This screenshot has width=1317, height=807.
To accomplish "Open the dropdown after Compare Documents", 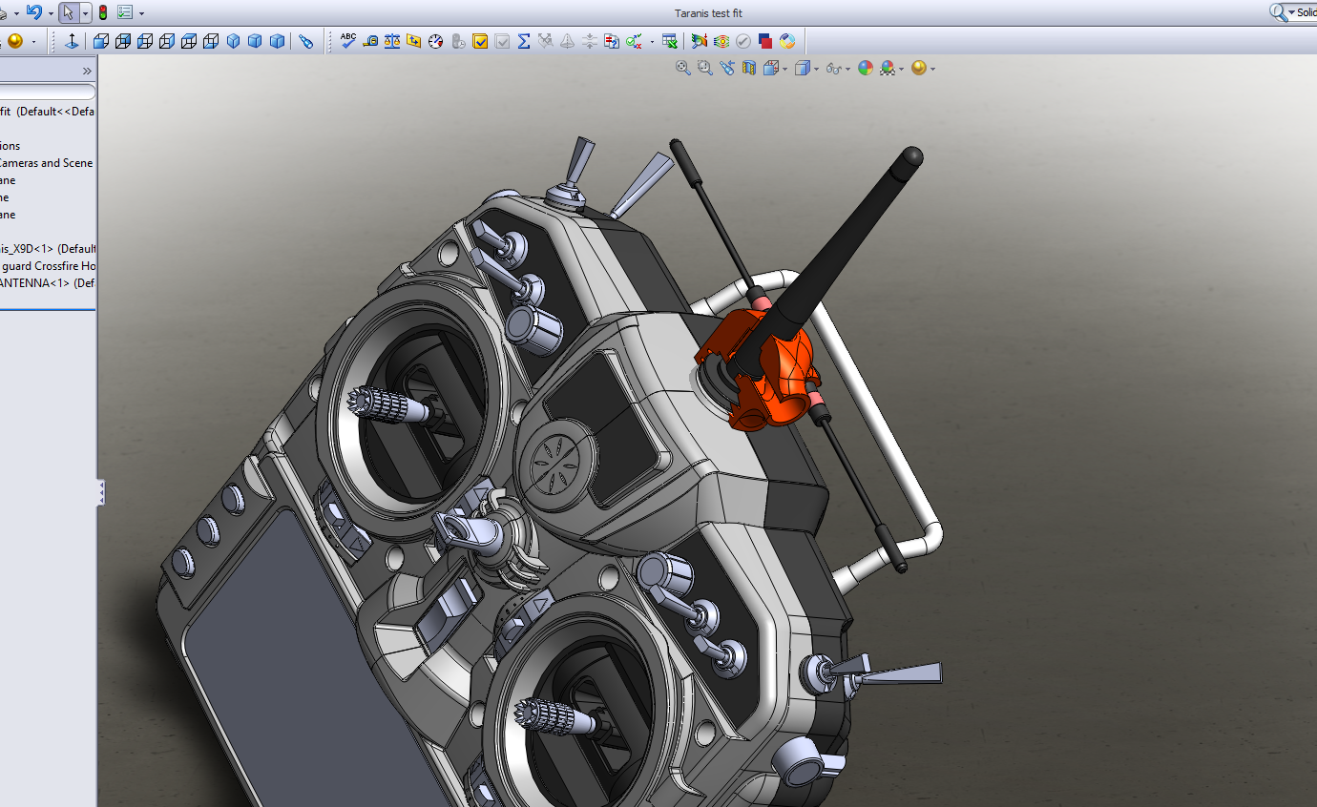I will point(653,42).
